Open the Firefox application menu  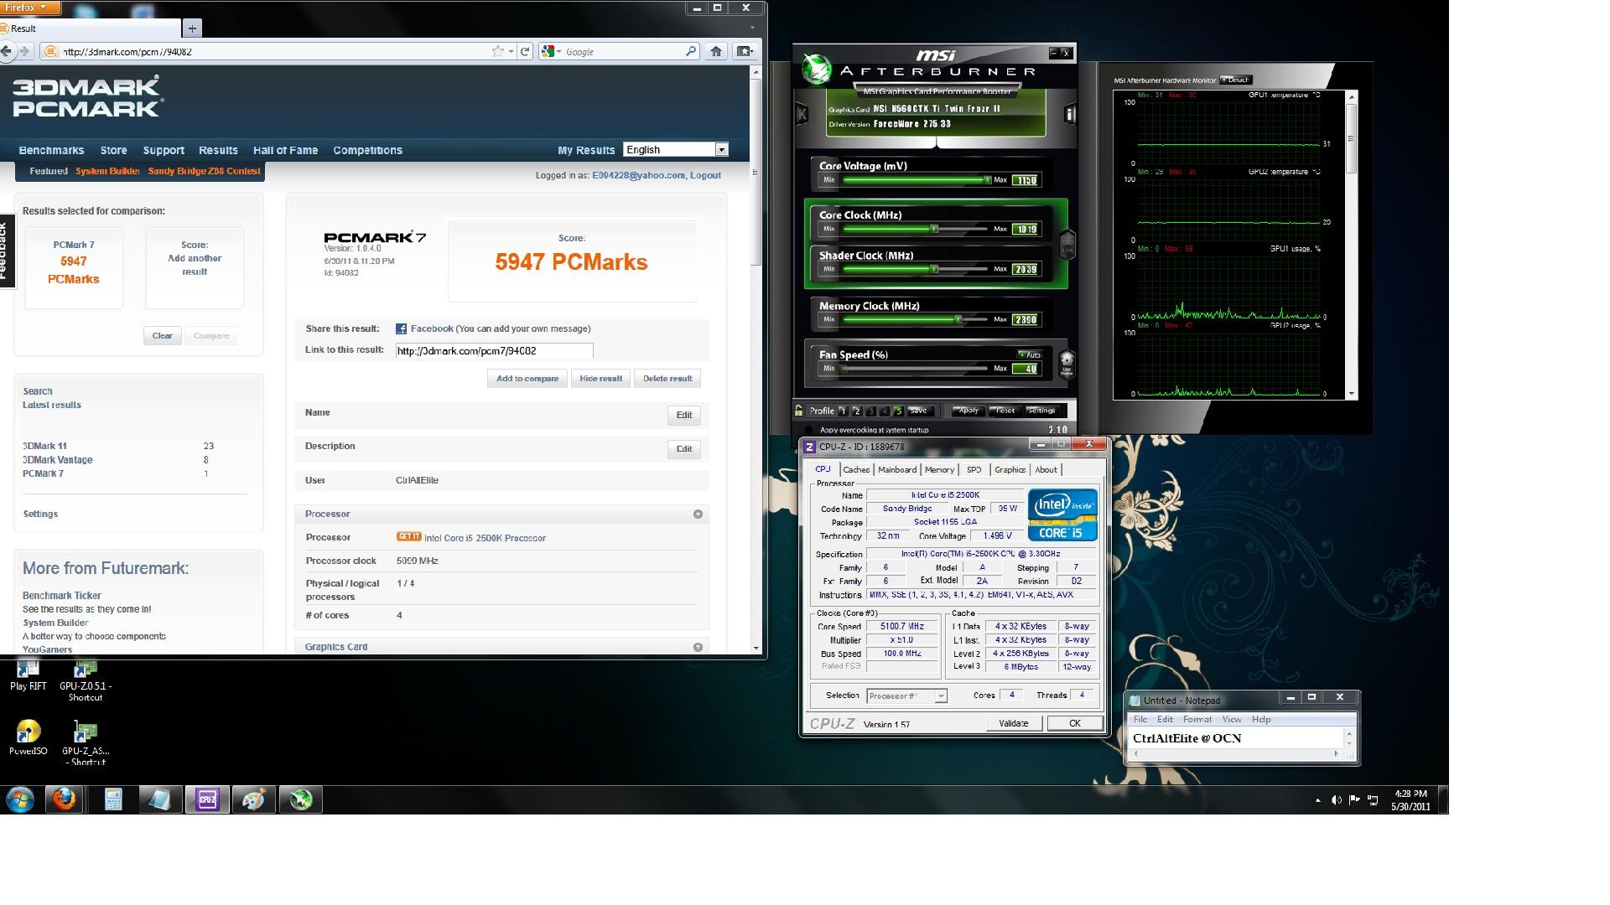point(30,8)
